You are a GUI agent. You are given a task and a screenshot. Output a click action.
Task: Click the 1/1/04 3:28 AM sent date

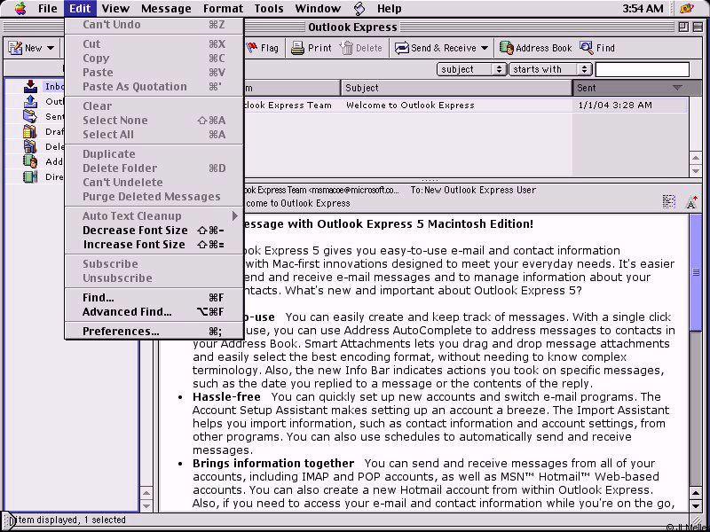click(615, 105)
